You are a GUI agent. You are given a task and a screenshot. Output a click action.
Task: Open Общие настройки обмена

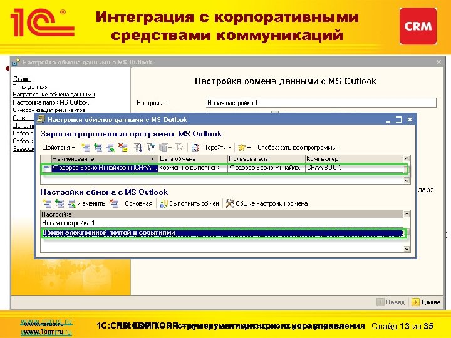point(267,203)
